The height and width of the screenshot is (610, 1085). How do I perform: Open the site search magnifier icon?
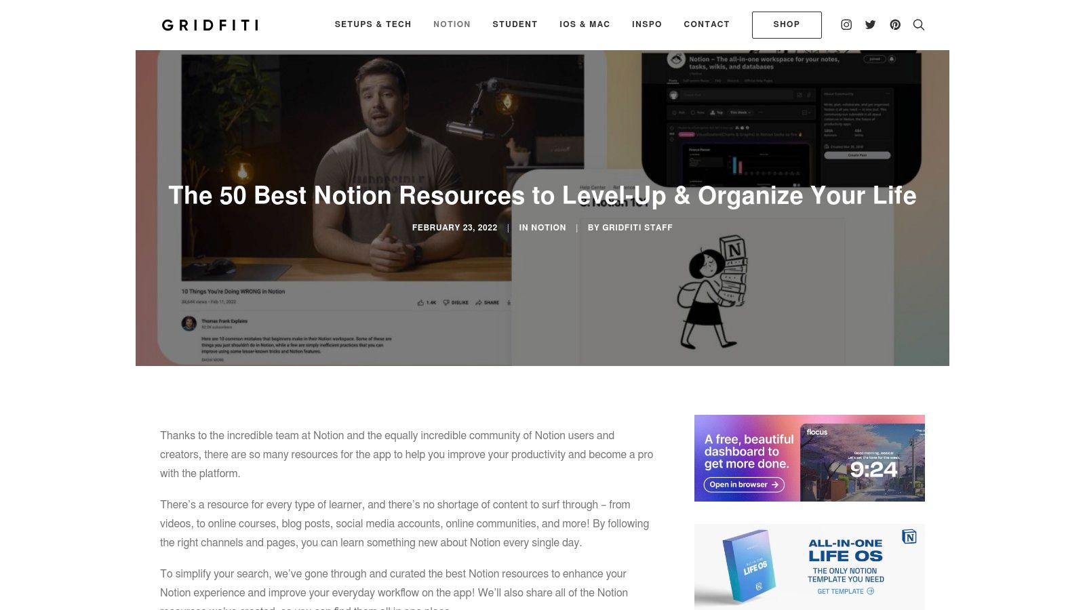click(919, 24)
